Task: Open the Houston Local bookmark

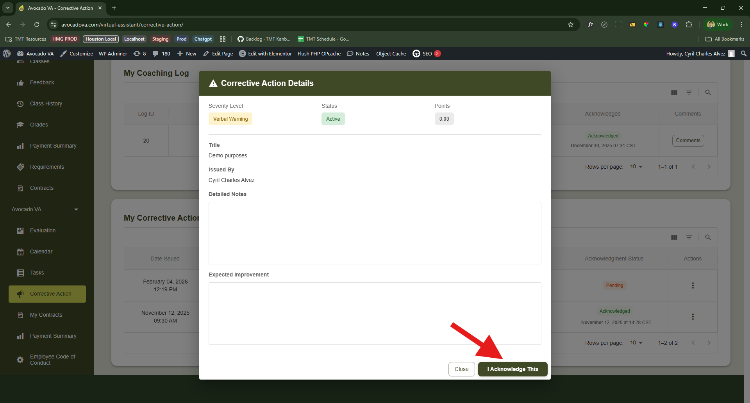Action: (x=101, y=39)
